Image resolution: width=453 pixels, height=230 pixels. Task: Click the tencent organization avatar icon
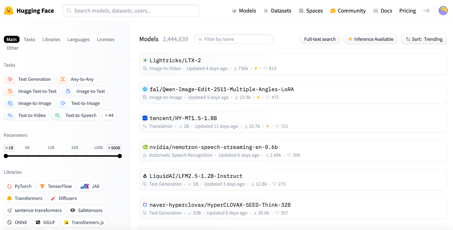[x=145, y=118]
